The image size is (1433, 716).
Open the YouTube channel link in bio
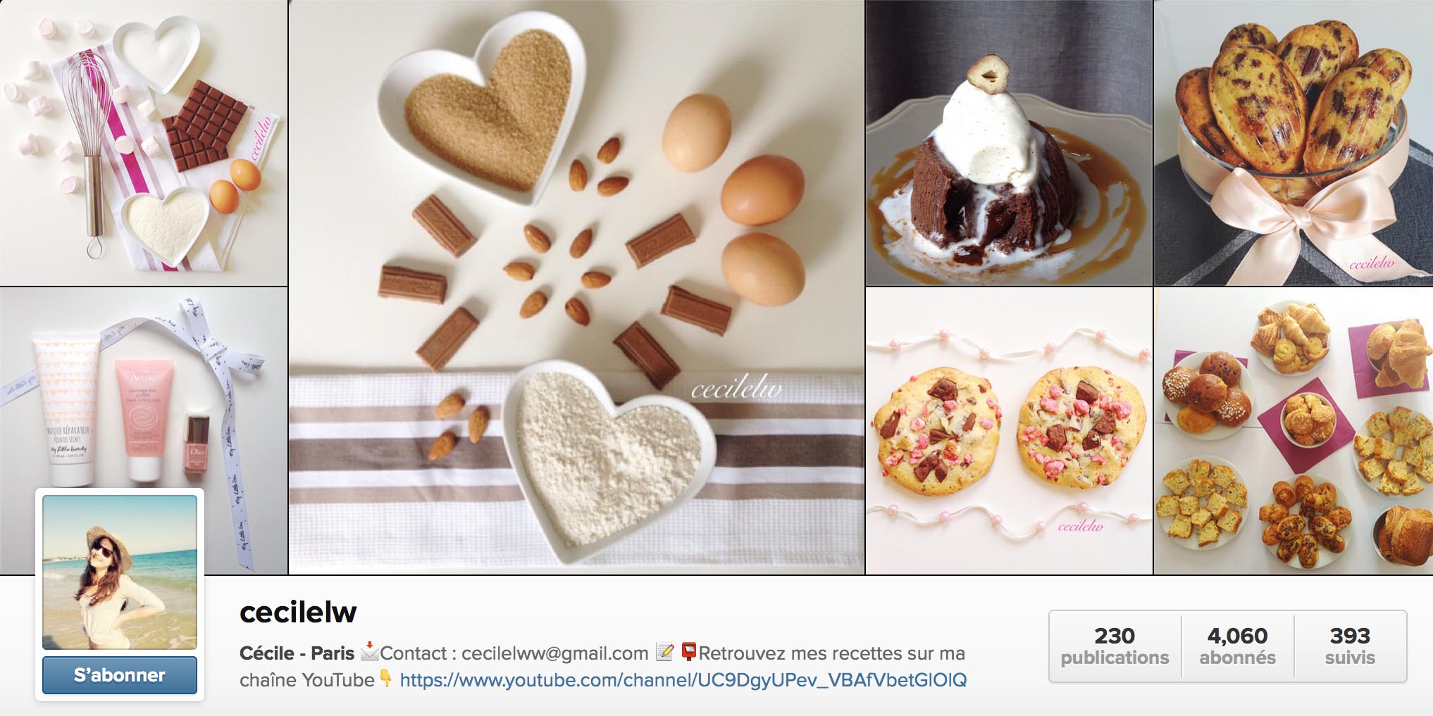click(x=683, y=680)
